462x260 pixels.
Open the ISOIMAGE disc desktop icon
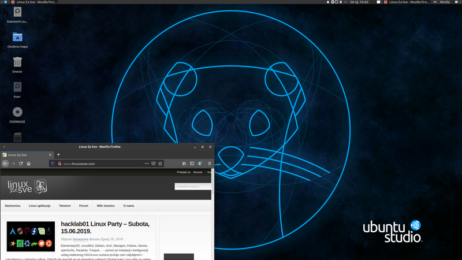[x=17, y=115]
